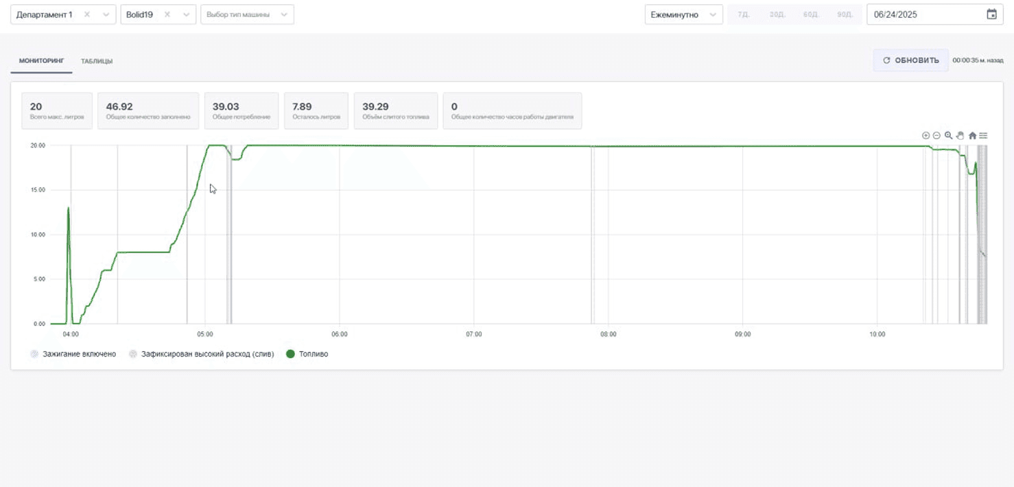Click the 05:00 time axis label
Viewport: 1014px width, 487px height.
pyautogui.click(x=205, y=335)
